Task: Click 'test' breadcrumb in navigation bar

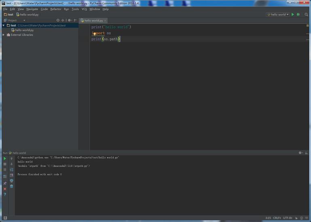Action: 8,15
